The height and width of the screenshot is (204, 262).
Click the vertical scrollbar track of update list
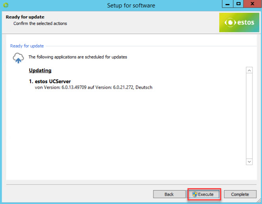point(249,116)
